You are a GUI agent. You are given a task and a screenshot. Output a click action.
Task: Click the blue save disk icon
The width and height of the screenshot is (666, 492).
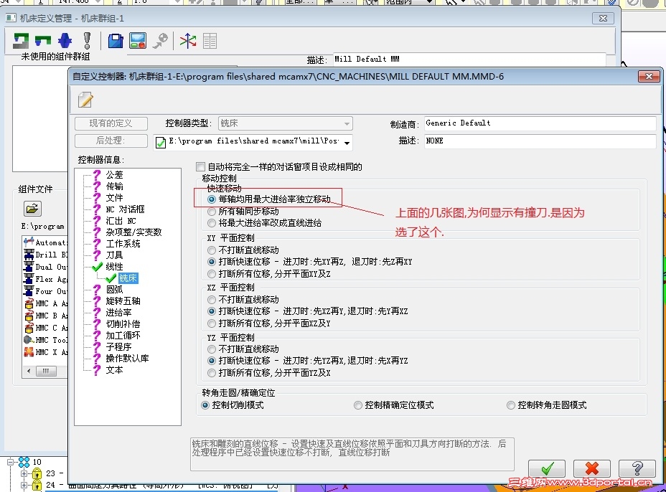115,41
